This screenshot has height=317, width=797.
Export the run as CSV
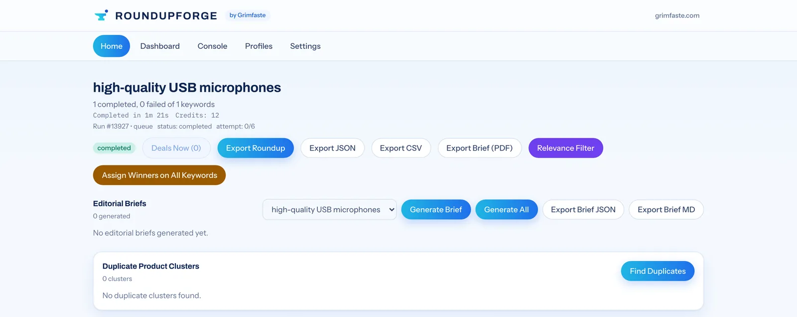click(x=401, y=148)
